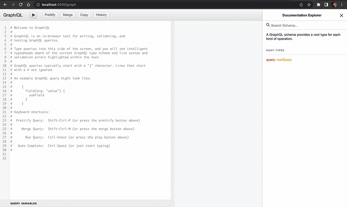Click the 'Auto Complete: Ctrl-Space' comment line

click(x=60, y=146)
